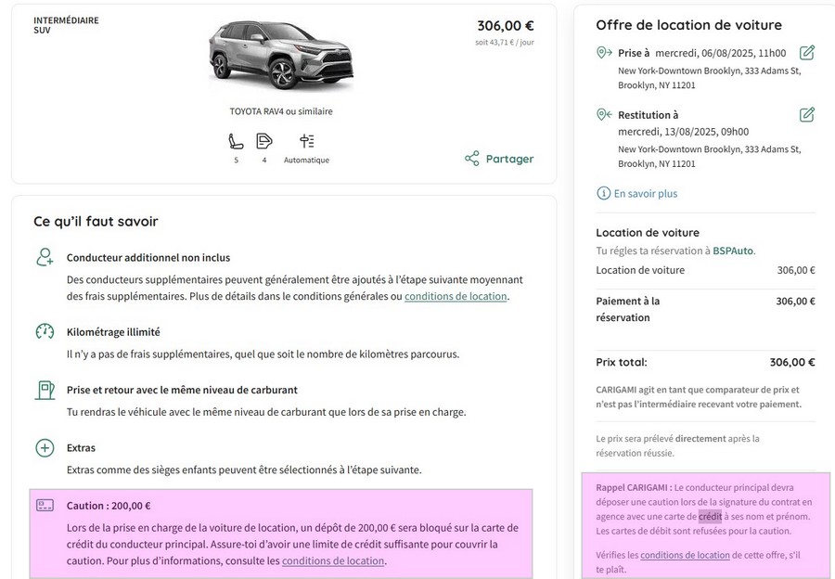Click the fuel level pump icon

44,390
